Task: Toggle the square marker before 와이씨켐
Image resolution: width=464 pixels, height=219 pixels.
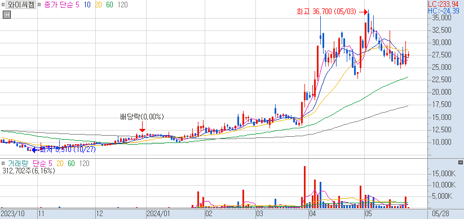Action: pyautogui.click(x=3, y=5)
